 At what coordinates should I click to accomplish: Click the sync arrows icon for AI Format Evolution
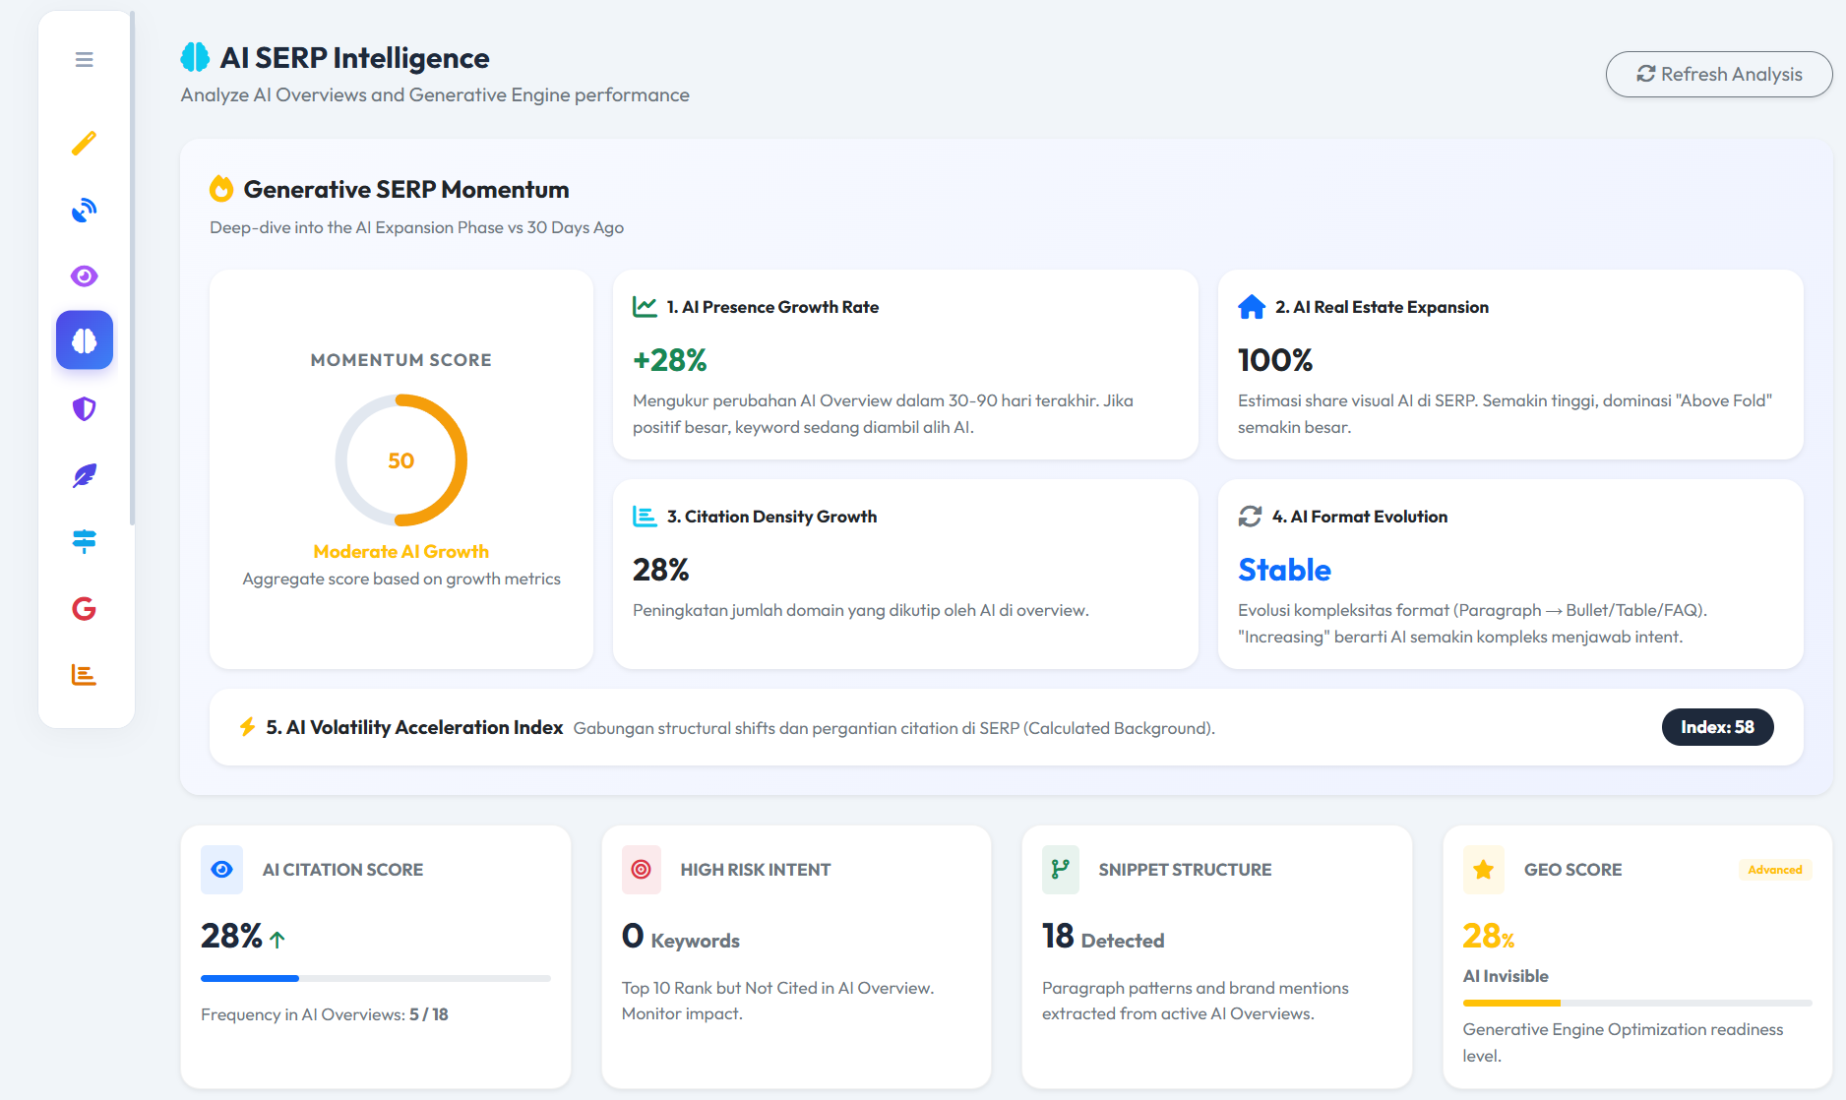click(1250, 517)
